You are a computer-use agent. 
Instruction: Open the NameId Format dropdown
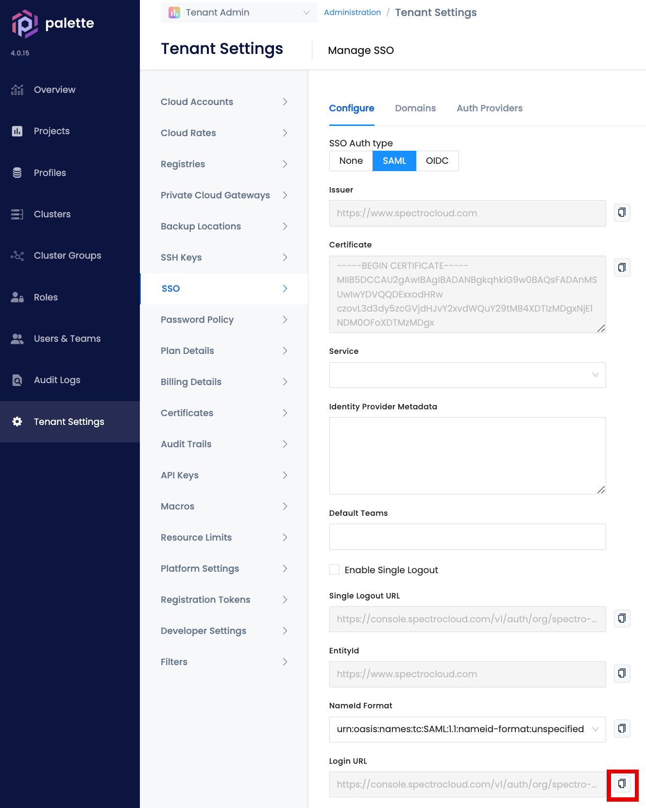pos(467,729)
